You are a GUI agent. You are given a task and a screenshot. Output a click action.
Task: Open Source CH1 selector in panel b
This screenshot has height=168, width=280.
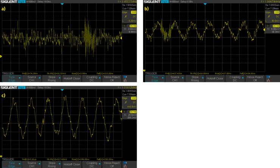tap(175, 79)
